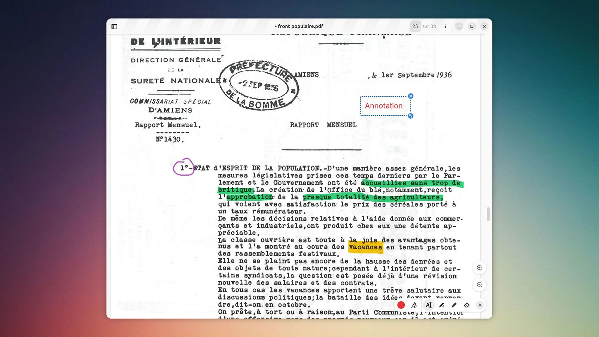Zoom out of the document
599x337 pixels.
tap(479, 285)
